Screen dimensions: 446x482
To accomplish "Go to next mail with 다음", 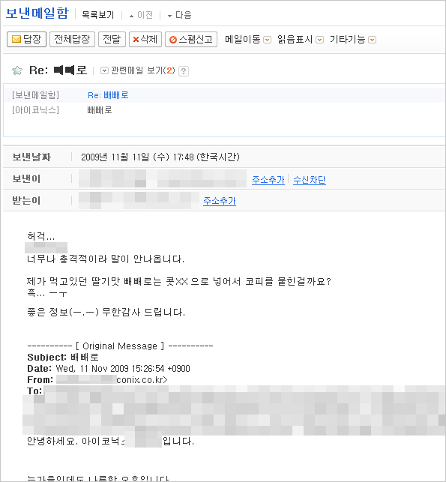I will [179, 15].
